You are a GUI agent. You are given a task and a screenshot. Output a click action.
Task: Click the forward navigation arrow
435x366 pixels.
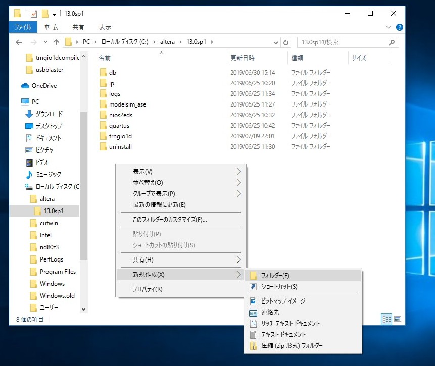coord(33,42)
